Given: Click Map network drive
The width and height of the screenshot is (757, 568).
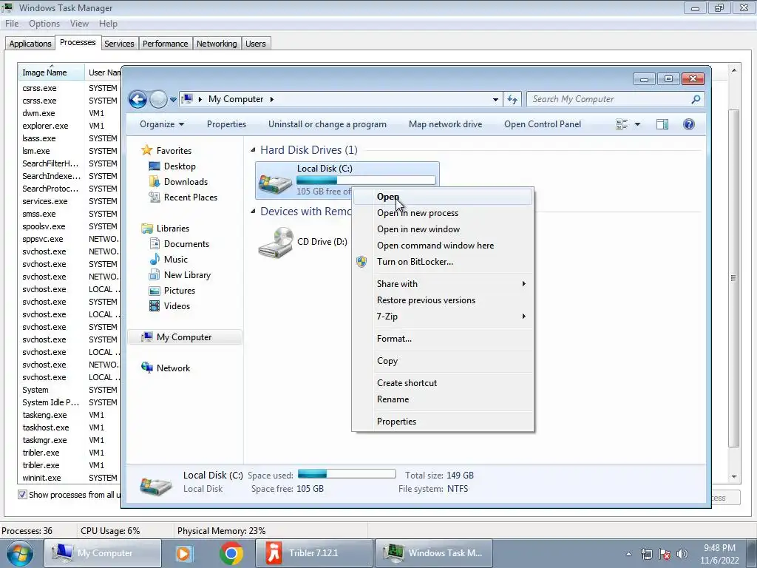Looking at the screenshot, I should (445, 124).
